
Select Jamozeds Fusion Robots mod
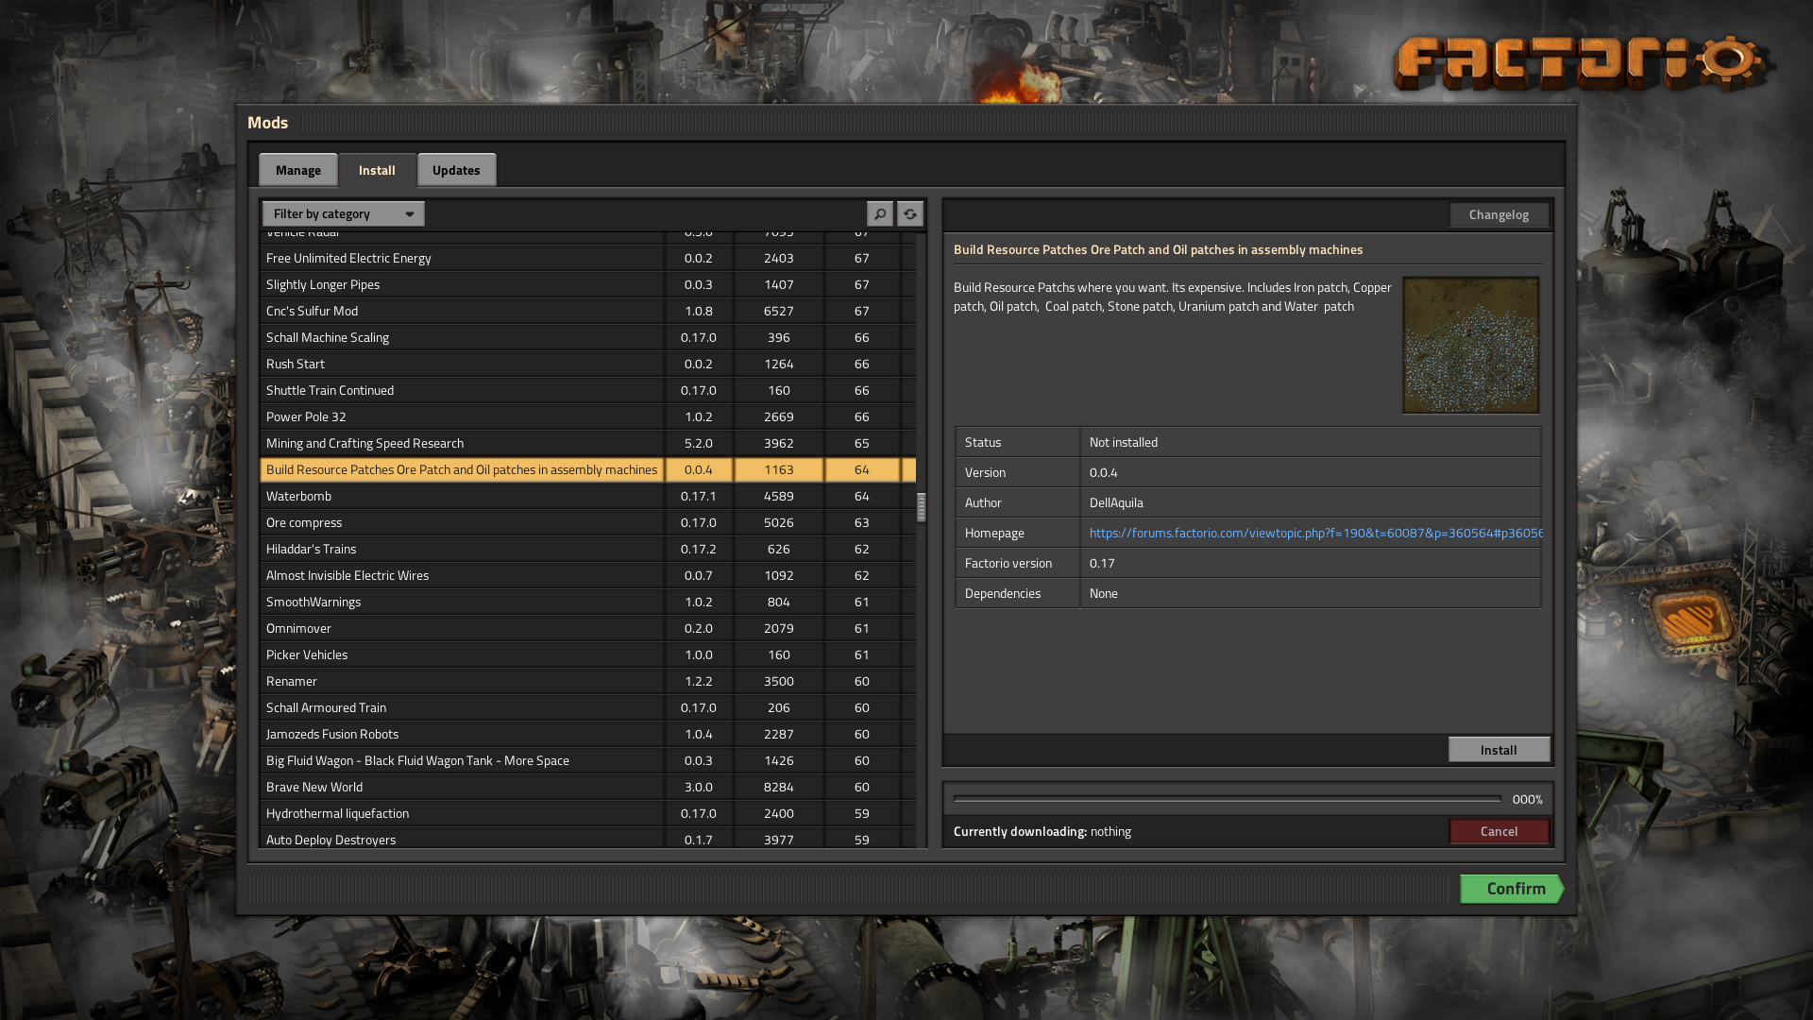[587, 734]
